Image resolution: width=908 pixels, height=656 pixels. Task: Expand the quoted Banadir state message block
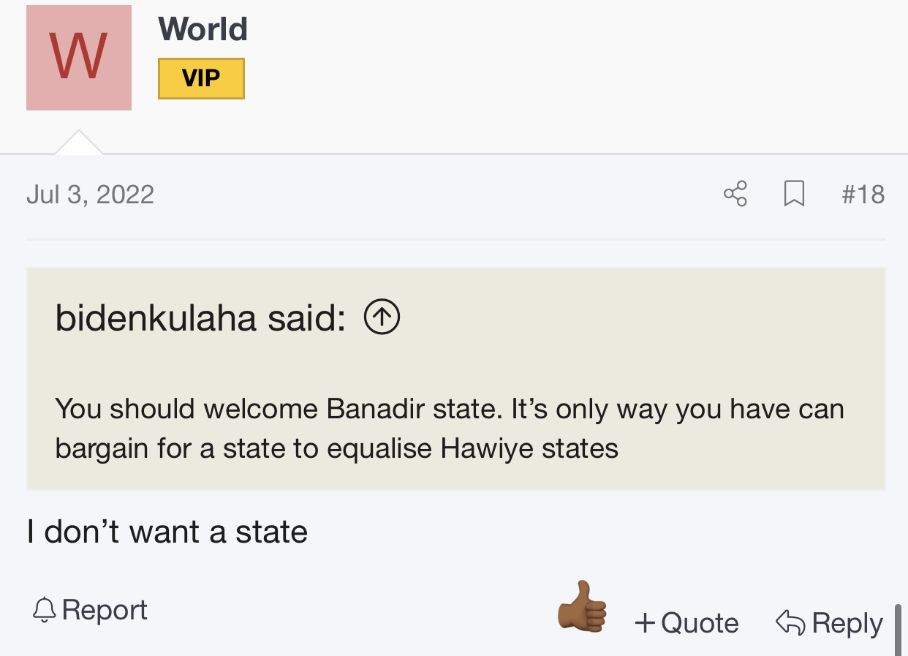point(456,379)
